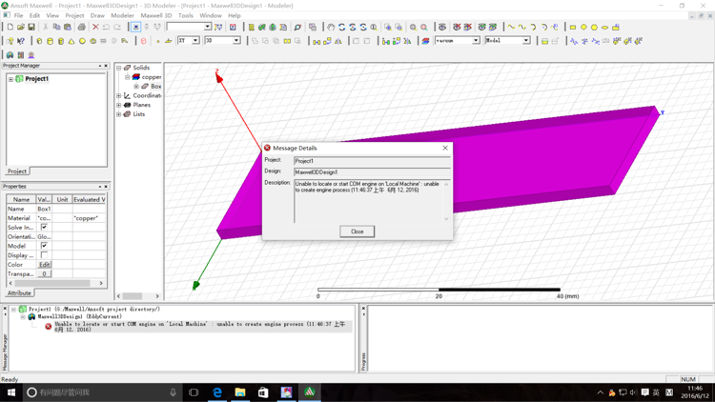Open the Maxwell 3D menu
The width and height of the screenshot is (715, 402).
coord(156,15)
